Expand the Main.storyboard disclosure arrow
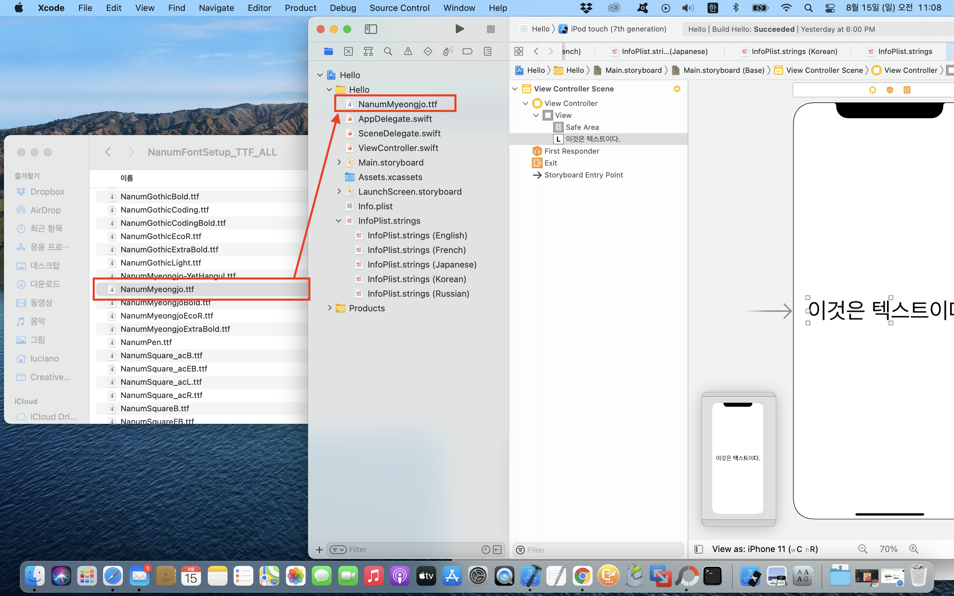The width and height of the screenshot is (954, 596). (x=339, y=162)
